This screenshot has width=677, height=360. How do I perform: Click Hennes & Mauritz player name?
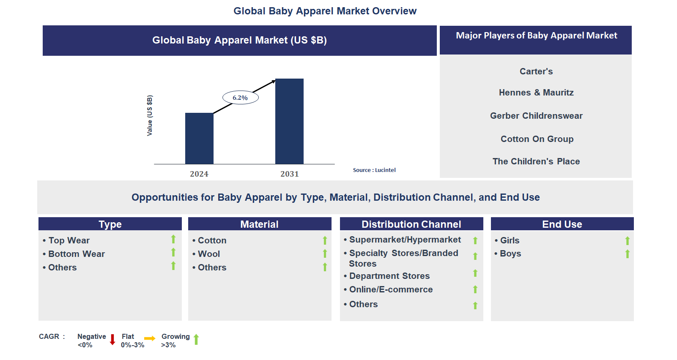pos(536,93)
